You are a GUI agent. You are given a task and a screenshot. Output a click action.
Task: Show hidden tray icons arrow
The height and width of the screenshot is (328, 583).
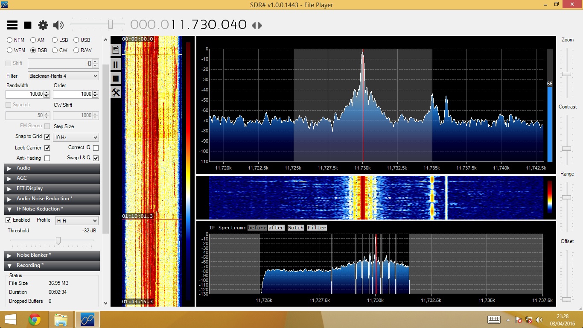click(508, 319)
